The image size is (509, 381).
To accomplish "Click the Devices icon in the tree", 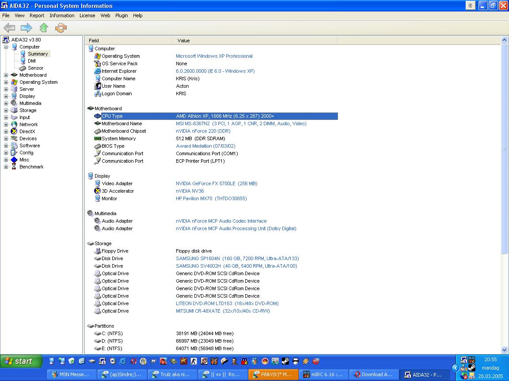I will pos(14,138).
